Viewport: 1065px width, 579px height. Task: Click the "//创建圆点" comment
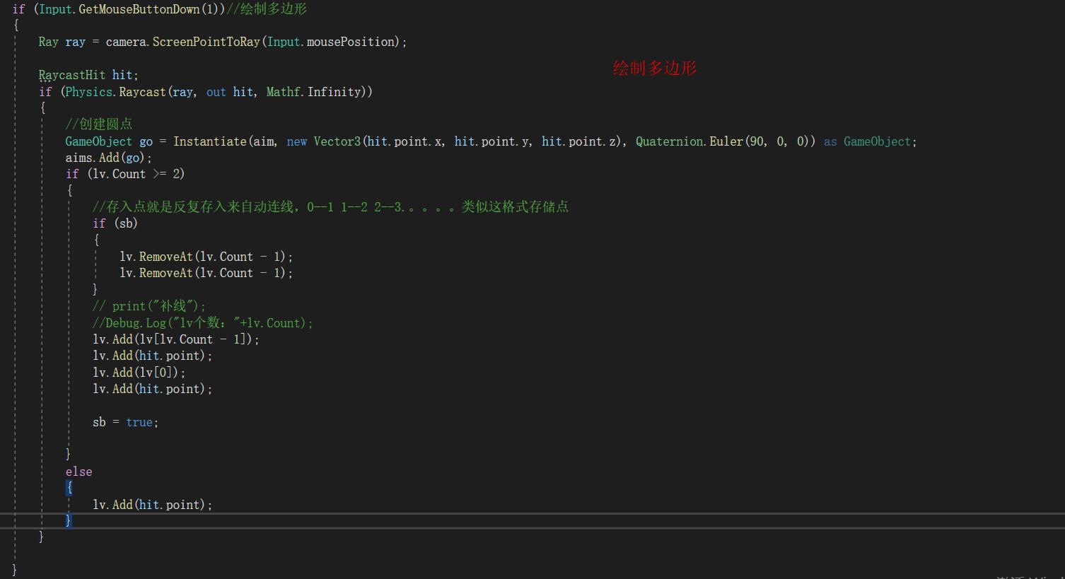click(x=99, y=124)
